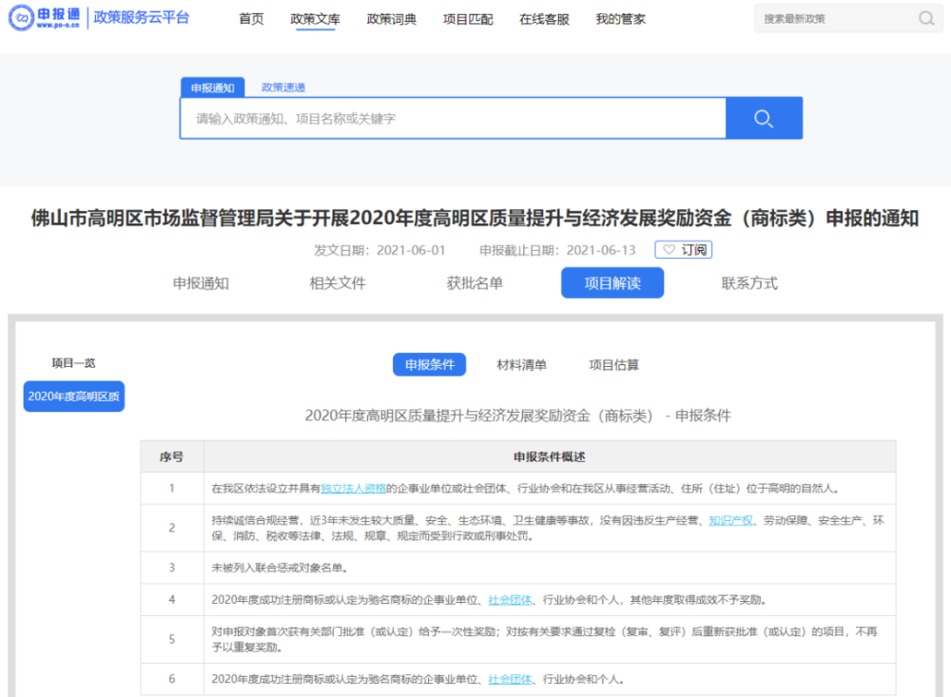The width and height of the screenshot is (951, 697).
Task: Click the 发文日期: 2021-06-01 text
Action: (x=379, y=250)
